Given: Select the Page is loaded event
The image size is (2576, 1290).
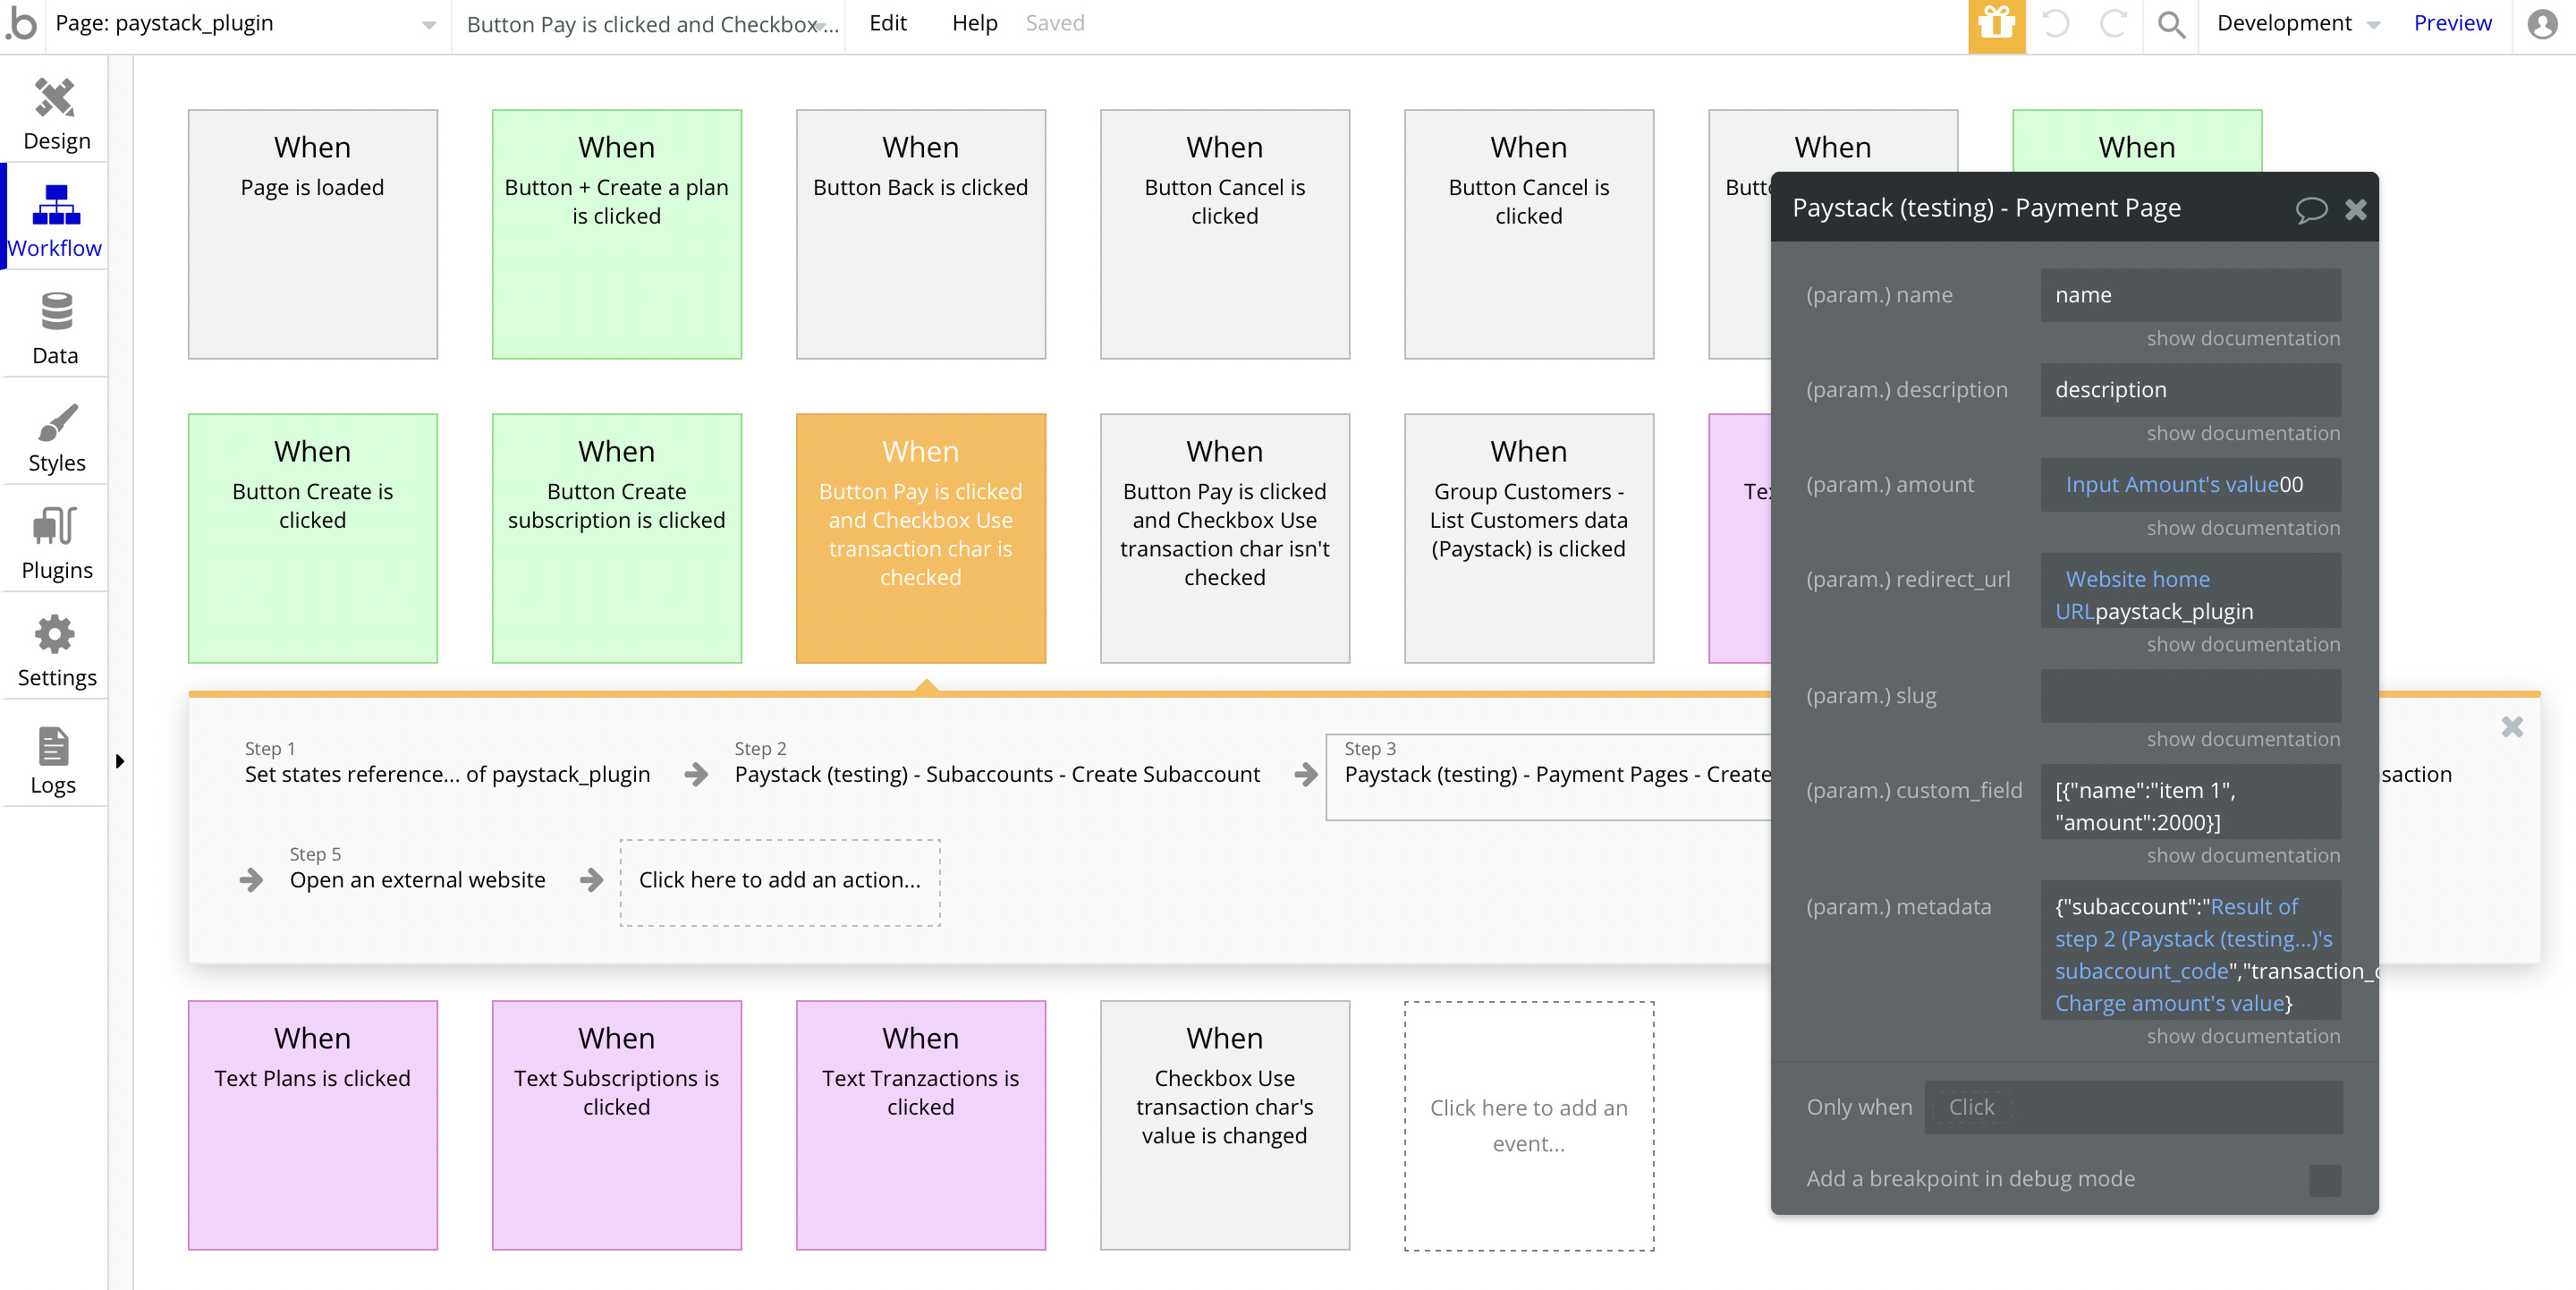Looking at the screenshot, I should click(x=312, y=234).
